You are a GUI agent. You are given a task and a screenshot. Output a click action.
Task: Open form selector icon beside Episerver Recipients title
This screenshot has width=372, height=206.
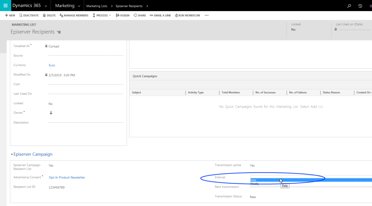pos(59,32)
